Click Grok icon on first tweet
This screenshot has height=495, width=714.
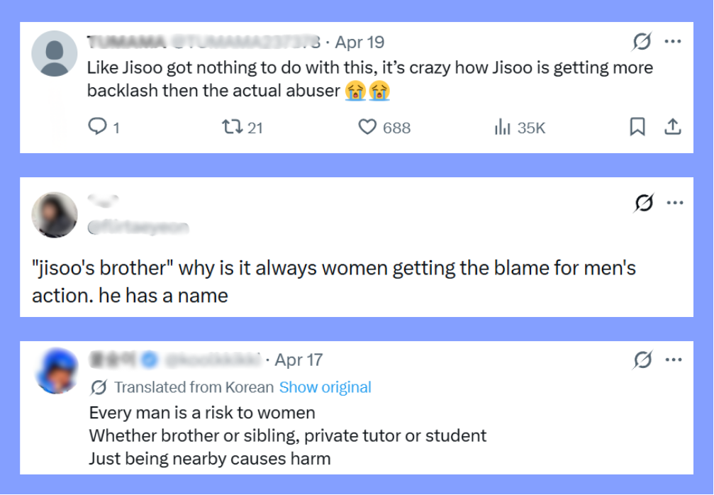(x=642, y=43)
